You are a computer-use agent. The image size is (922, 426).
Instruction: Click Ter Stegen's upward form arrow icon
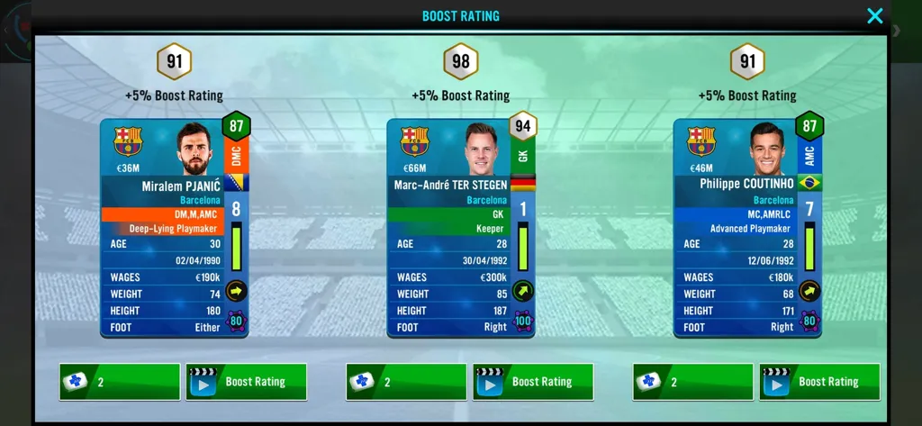click(523, 291)
